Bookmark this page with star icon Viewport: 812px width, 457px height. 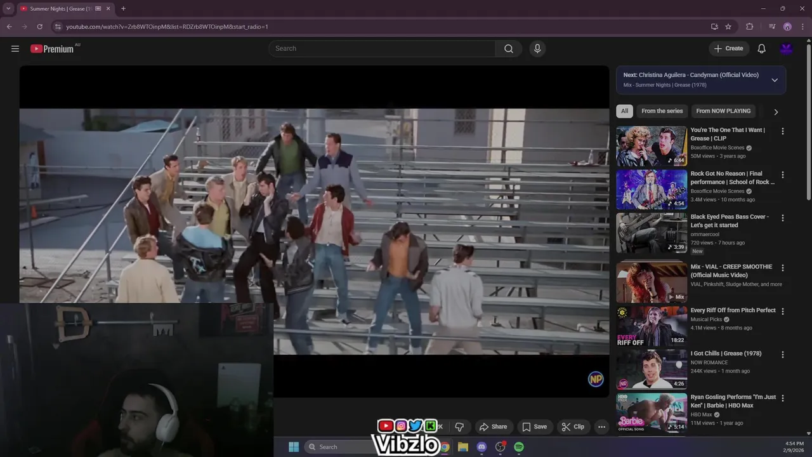[728, 27]
